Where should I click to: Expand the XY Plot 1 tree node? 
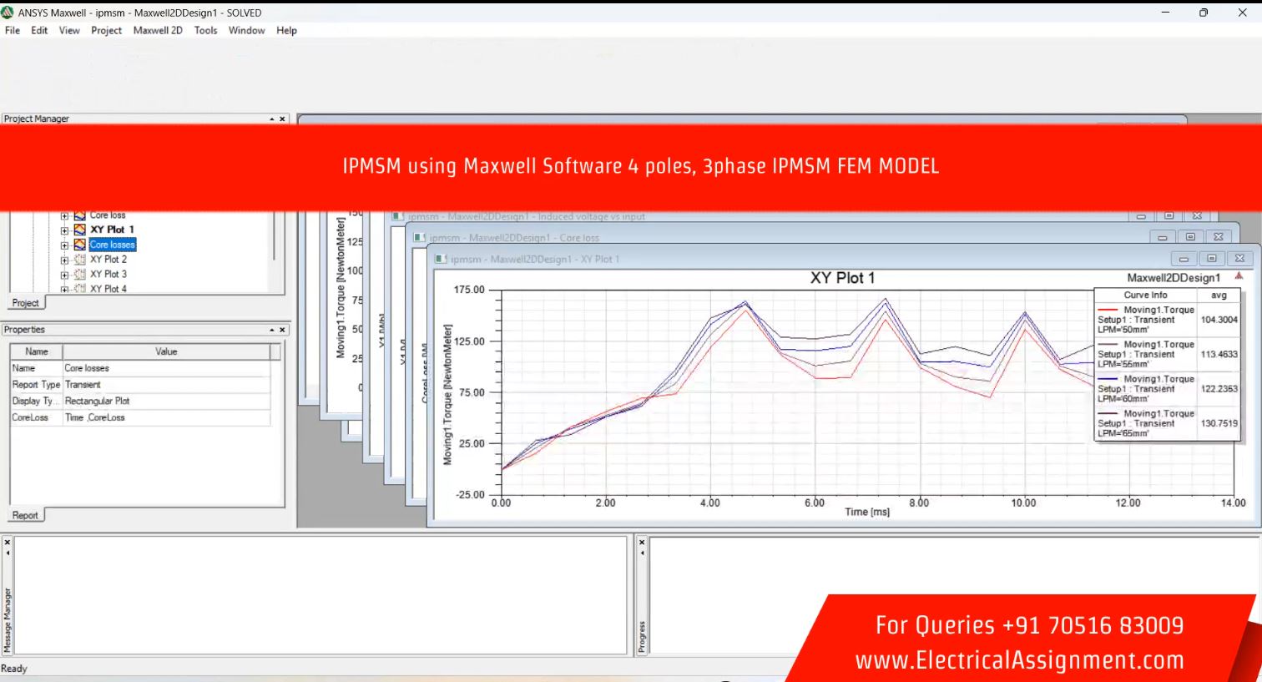[x=64, y=230]
